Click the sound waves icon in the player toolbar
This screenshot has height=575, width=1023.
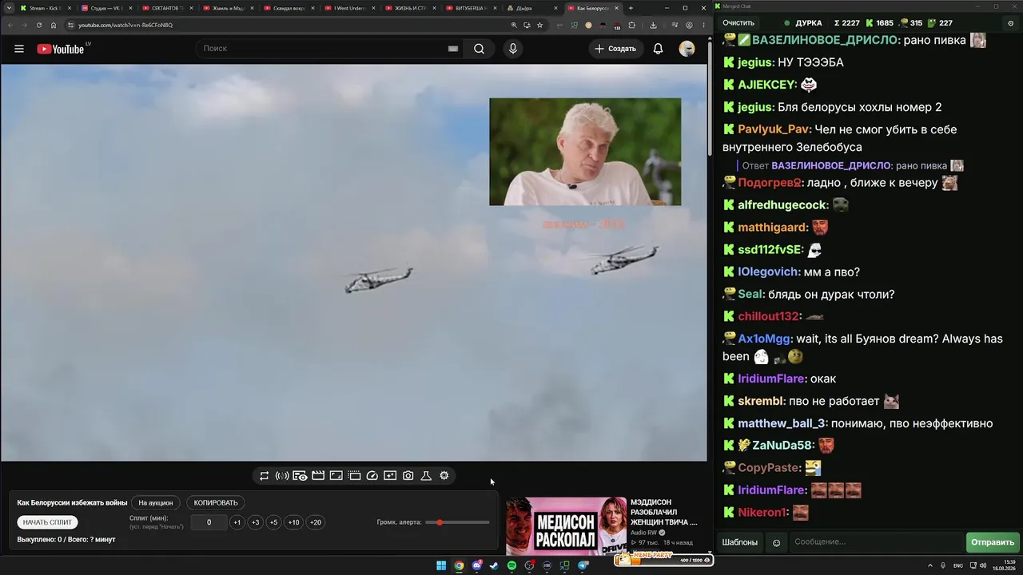[282, 476]
